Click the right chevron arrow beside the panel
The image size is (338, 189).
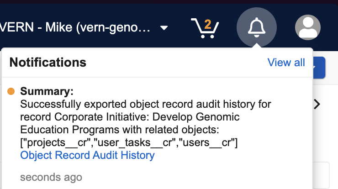(317, 104)
